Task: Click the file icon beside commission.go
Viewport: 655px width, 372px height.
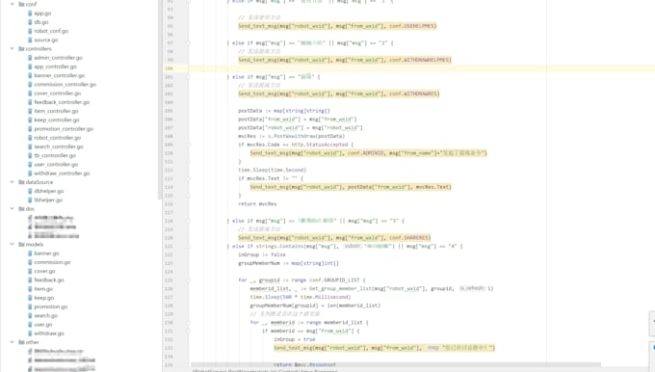Action: 30,262
